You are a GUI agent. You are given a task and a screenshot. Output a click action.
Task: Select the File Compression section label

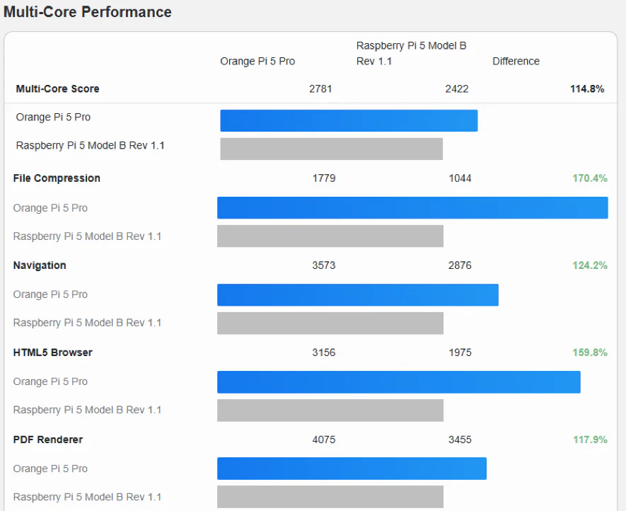(57, 178)
